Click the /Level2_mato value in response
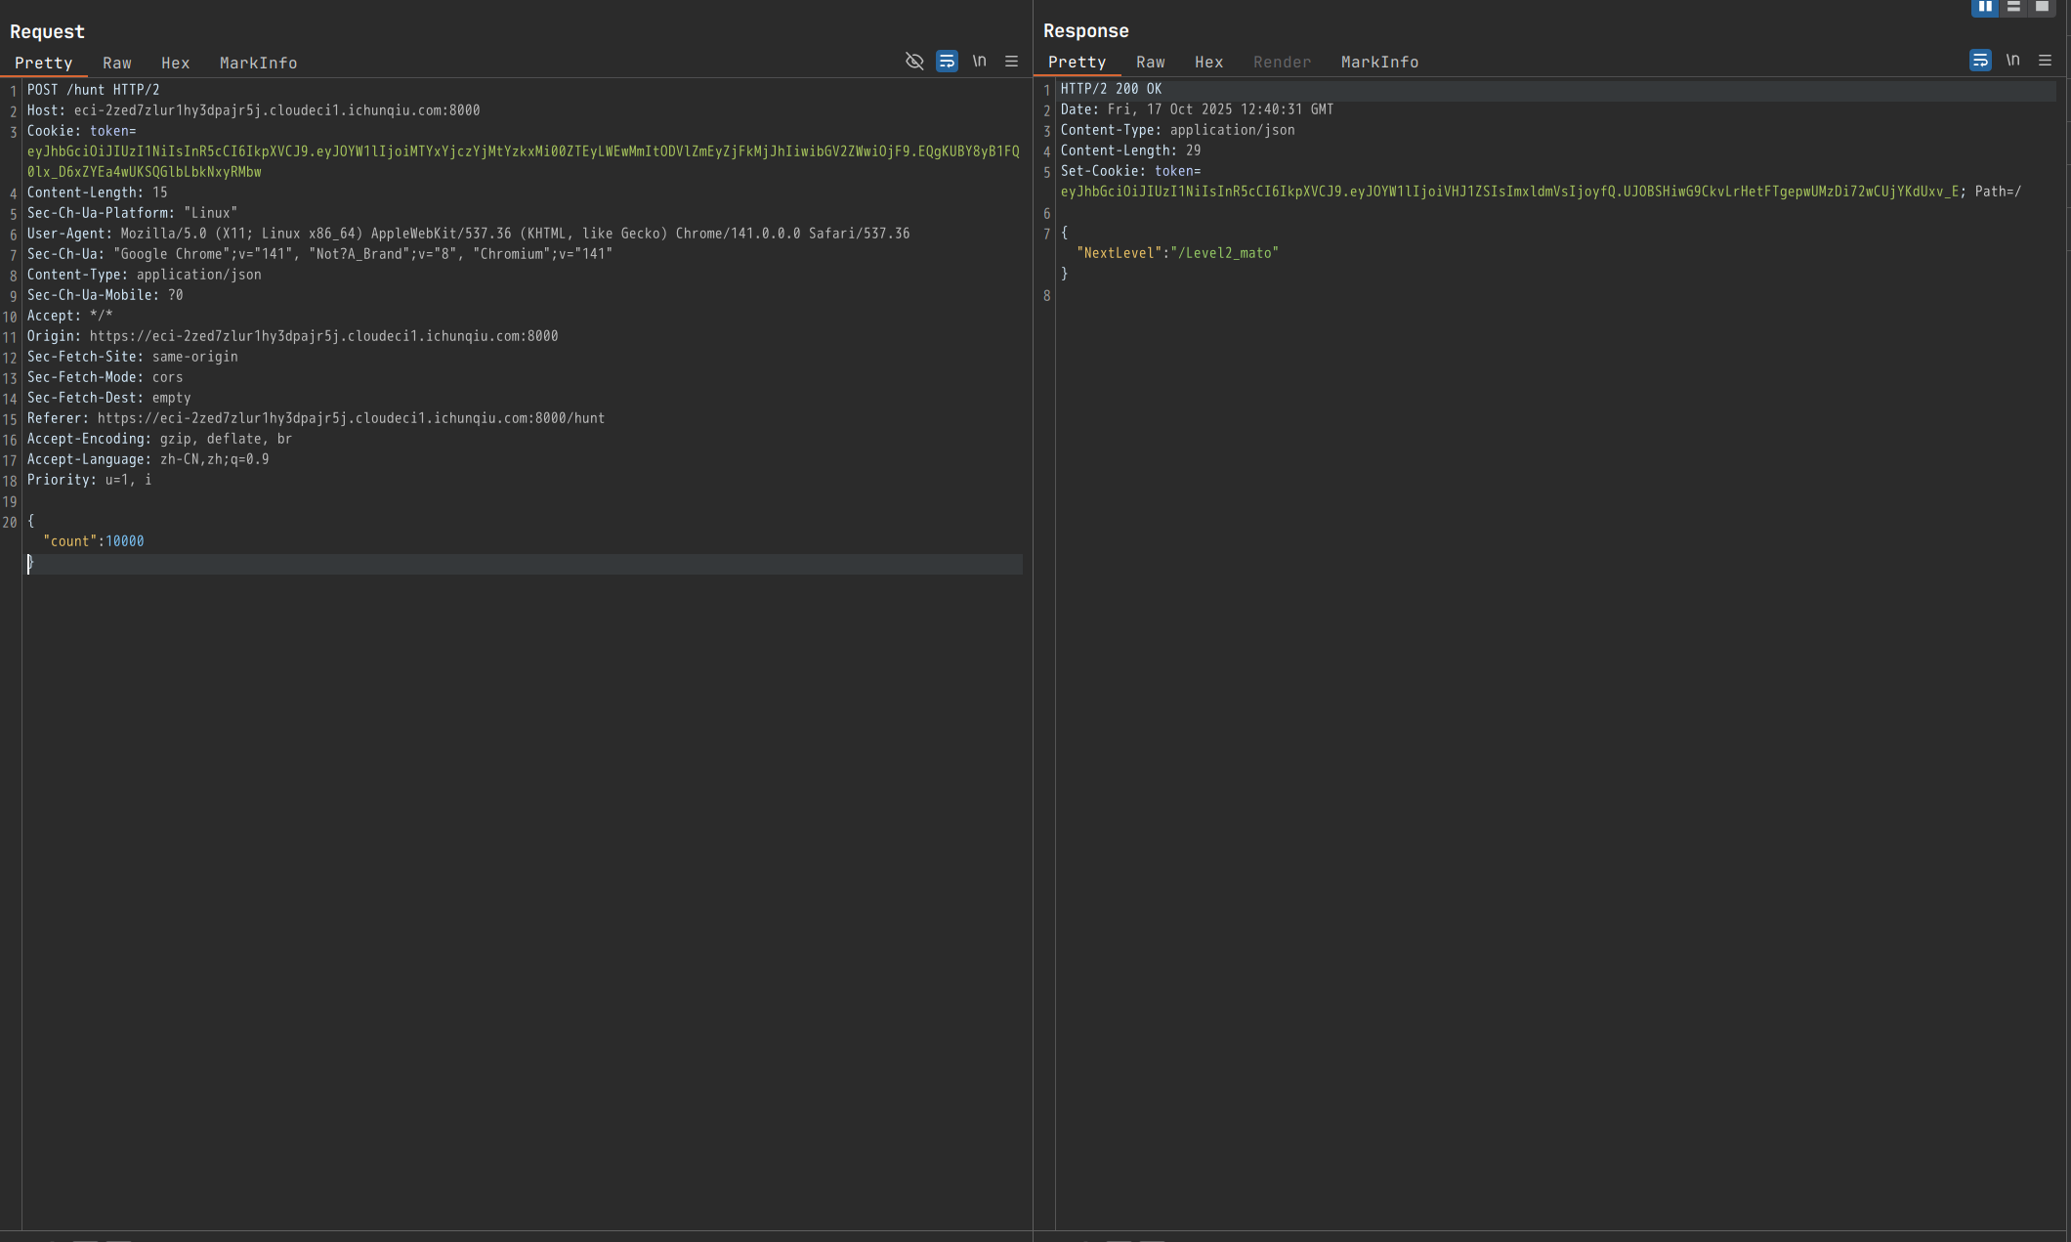Screen dimensions: 2071x1242 point(1224,253)
